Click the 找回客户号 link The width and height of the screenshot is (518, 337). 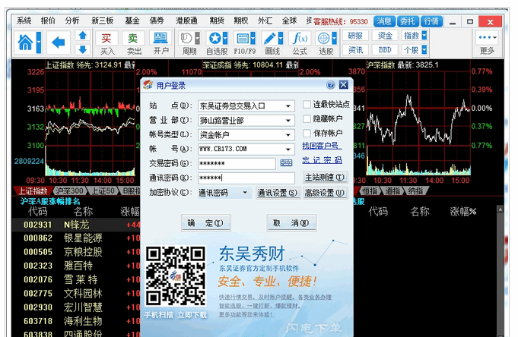320,146
